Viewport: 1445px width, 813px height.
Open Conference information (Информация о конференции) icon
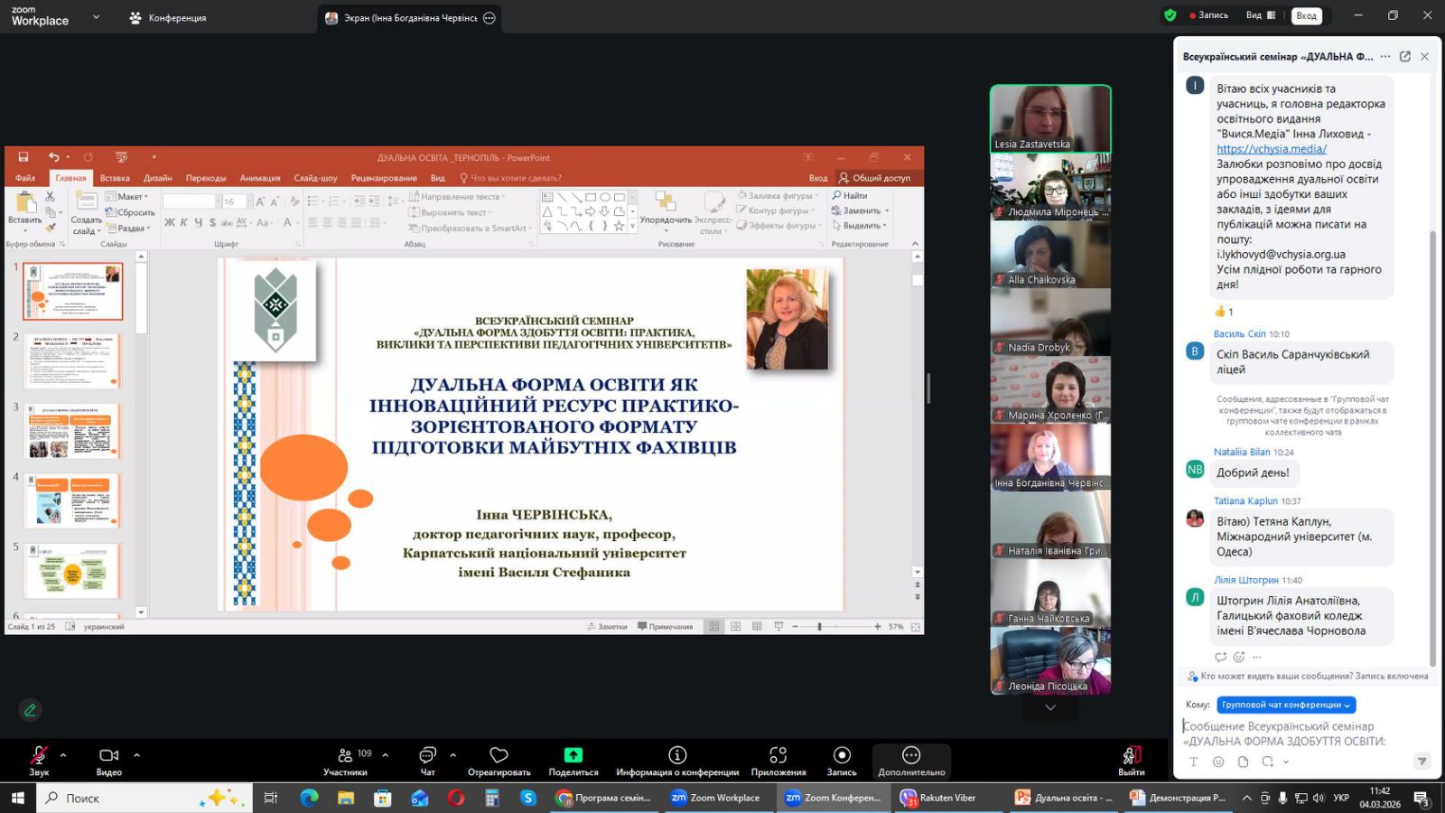click(x=677, y=755)
